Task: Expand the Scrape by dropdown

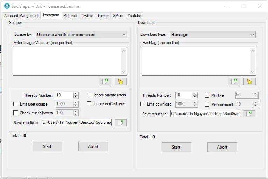Action: point(81,35)
